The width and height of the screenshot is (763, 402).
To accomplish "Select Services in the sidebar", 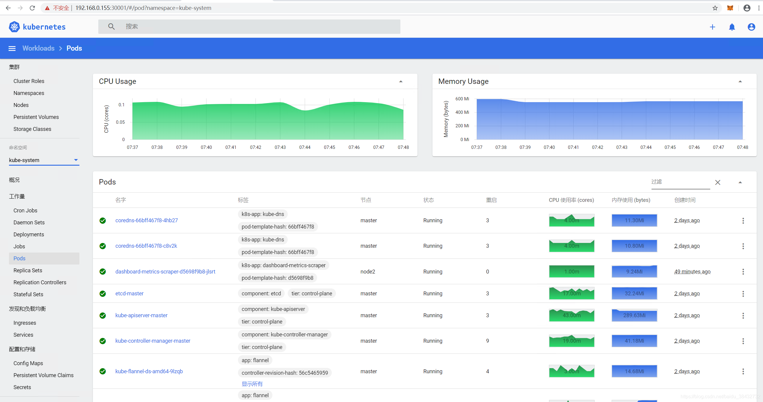I will (23, 335).
